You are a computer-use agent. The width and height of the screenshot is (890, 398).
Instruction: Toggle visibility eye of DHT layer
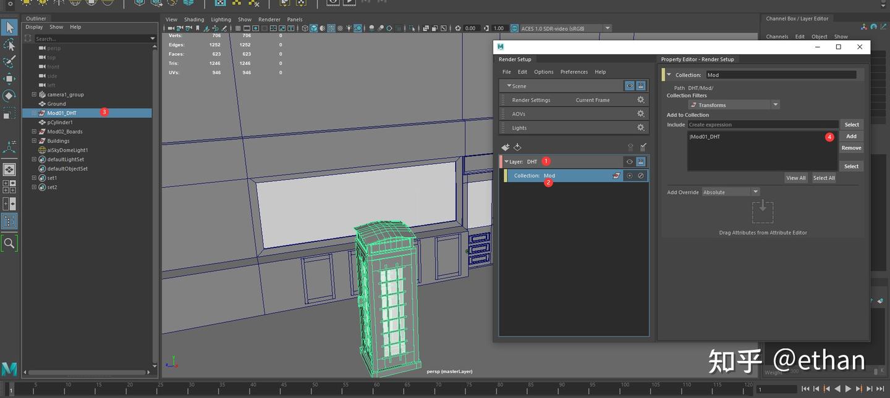pos(629,162)
